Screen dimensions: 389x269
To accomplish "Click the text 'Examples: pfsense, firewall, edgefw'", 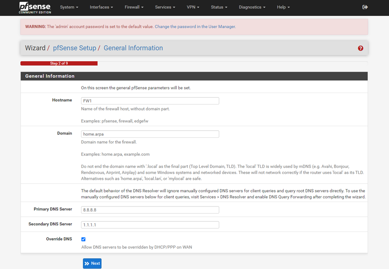I will pyautogui.click(x=114, y=121).
